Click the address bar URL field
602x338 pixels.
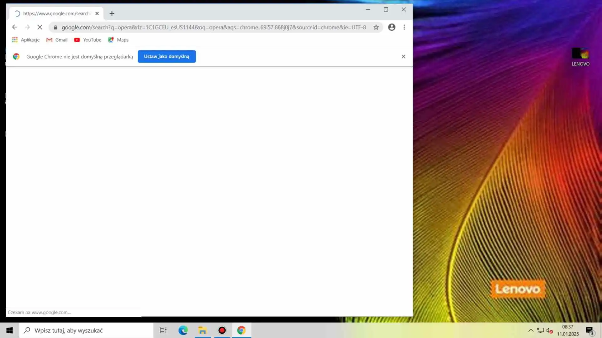point(213,27)
